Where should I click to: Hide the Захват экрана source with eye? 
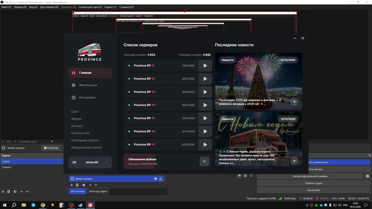point(155,179)
